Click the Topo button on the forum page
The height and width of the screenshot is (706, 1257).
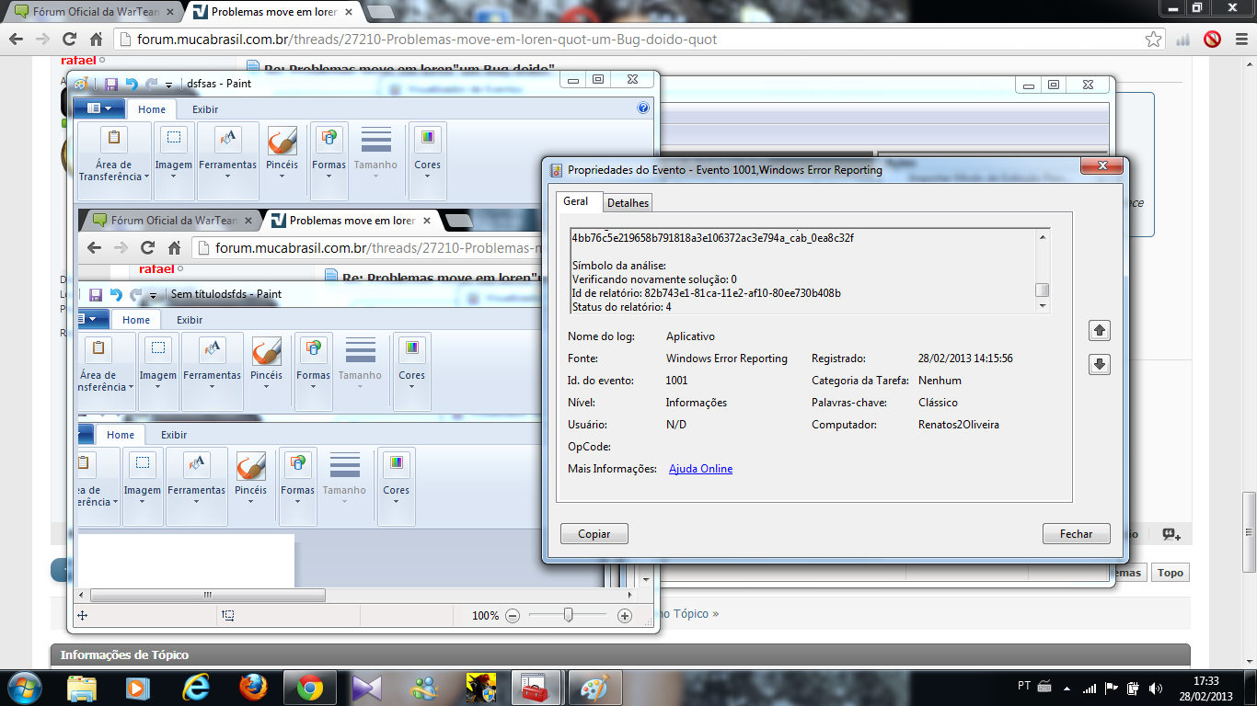point(1170,573)
